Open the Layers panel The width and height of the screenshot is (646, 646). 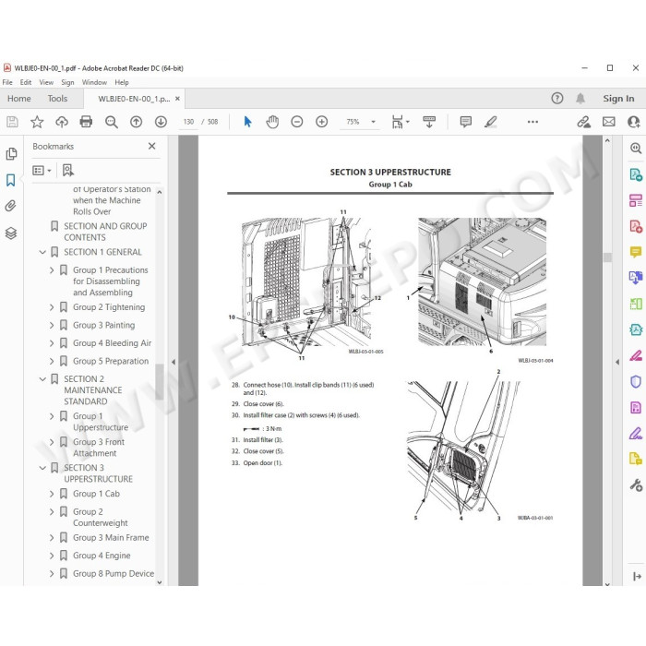(11, 233)
